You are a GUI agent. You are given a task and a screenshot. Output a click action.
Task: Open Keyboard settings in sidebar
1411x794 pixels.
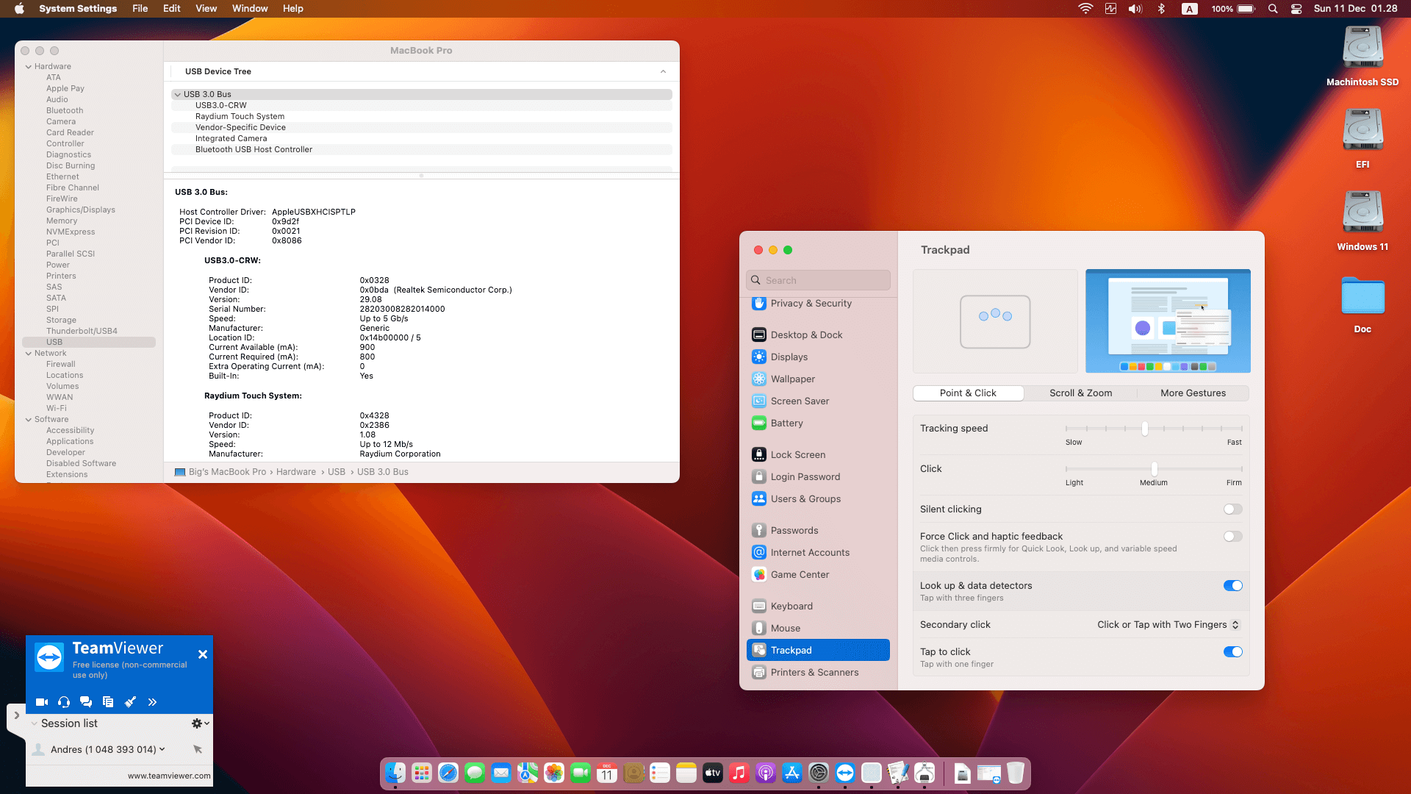(818, 606)
